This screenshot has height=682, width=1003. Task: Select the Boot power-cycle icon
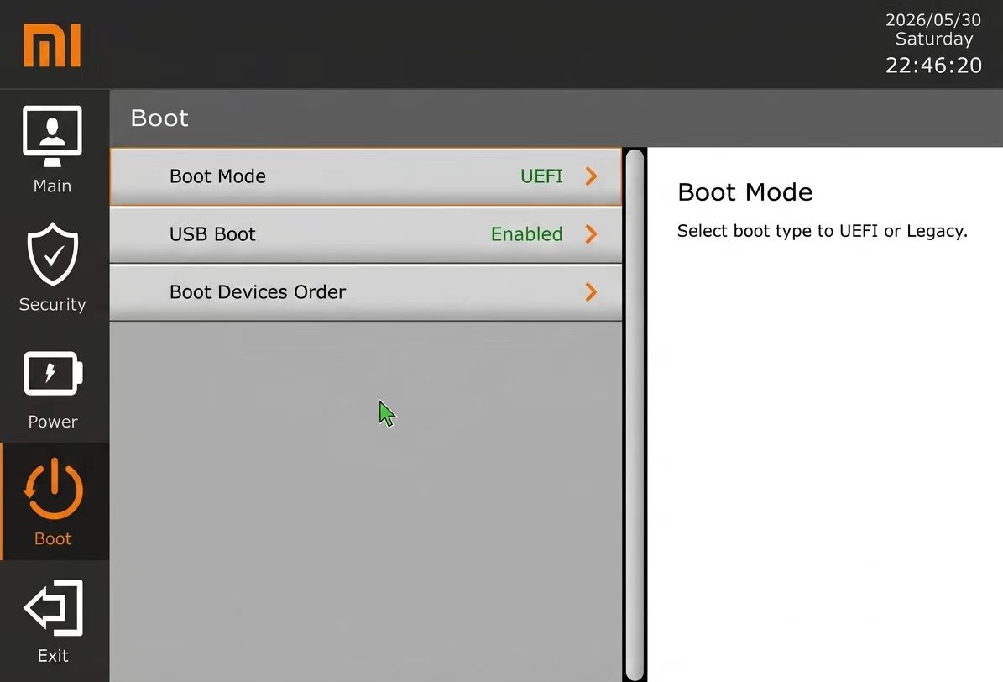(54, 489)
